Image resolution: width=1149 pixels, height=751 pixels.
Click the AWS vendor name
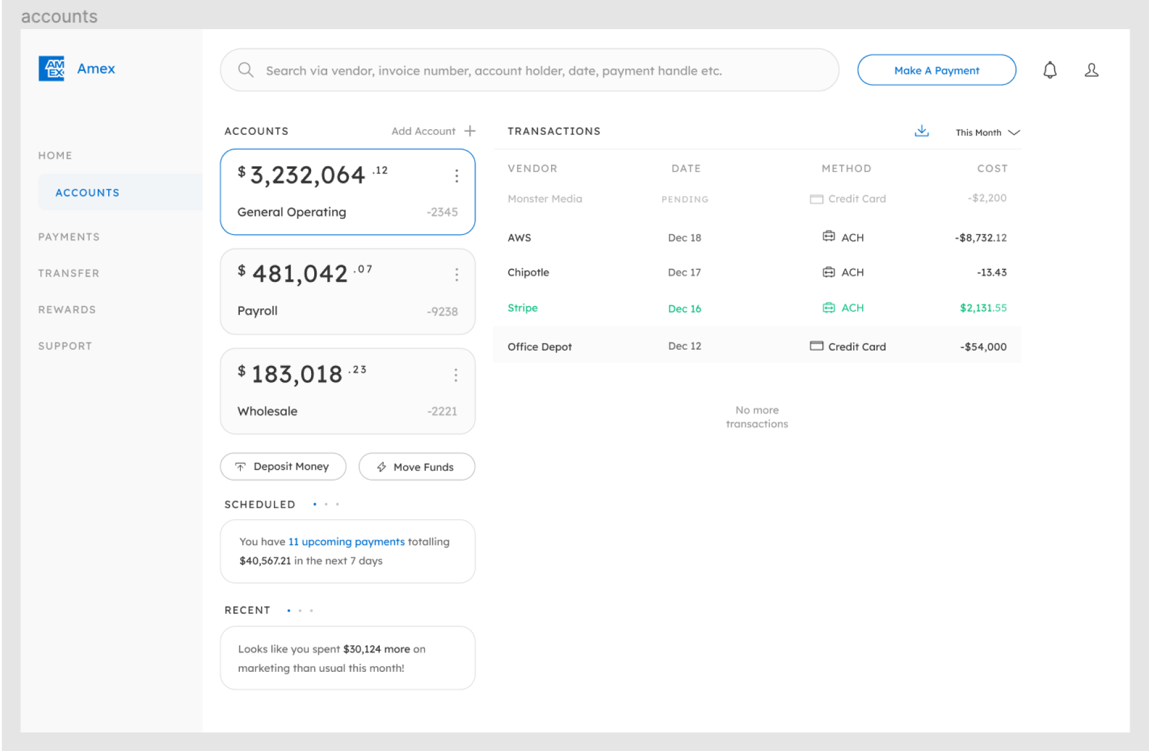519,237
